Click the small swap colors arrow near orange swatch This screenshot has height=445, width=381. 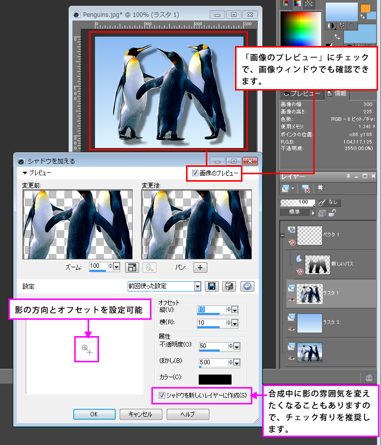pos(362,17)
